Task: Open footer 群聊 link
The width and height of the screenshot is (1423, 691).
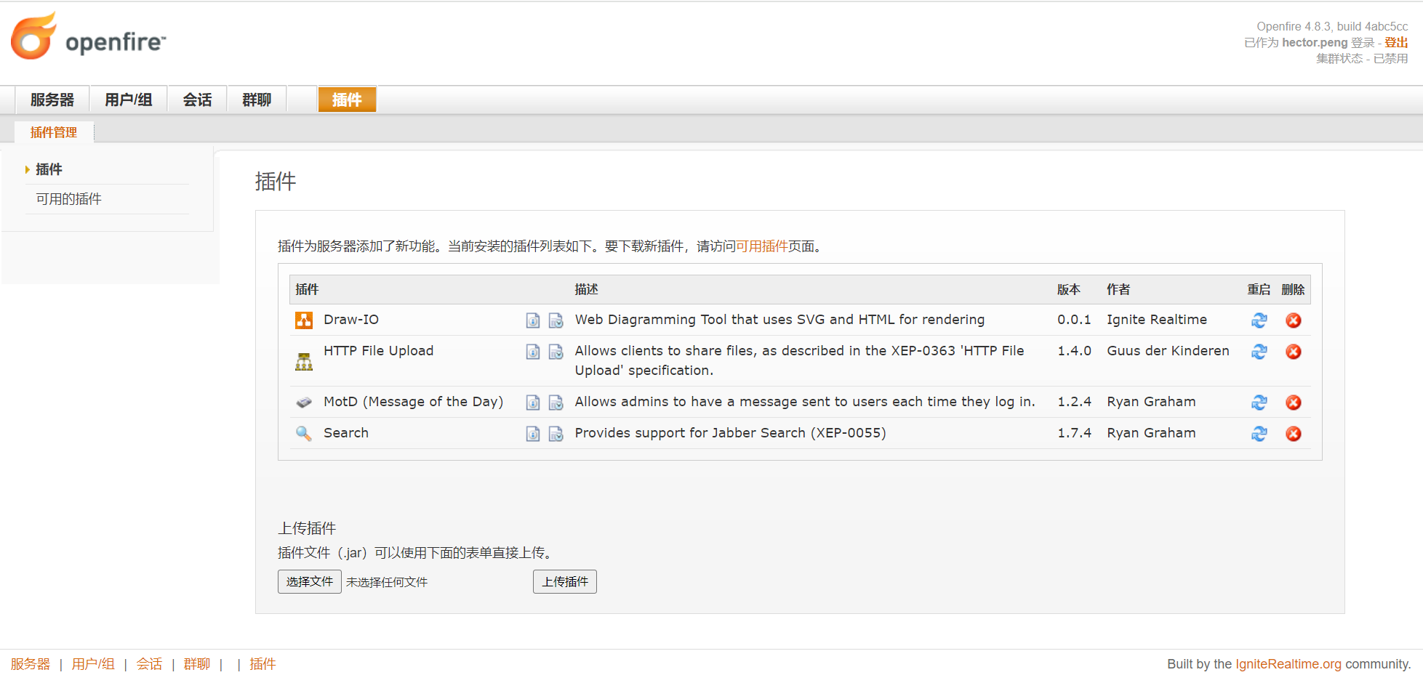Action: [196, 664]
